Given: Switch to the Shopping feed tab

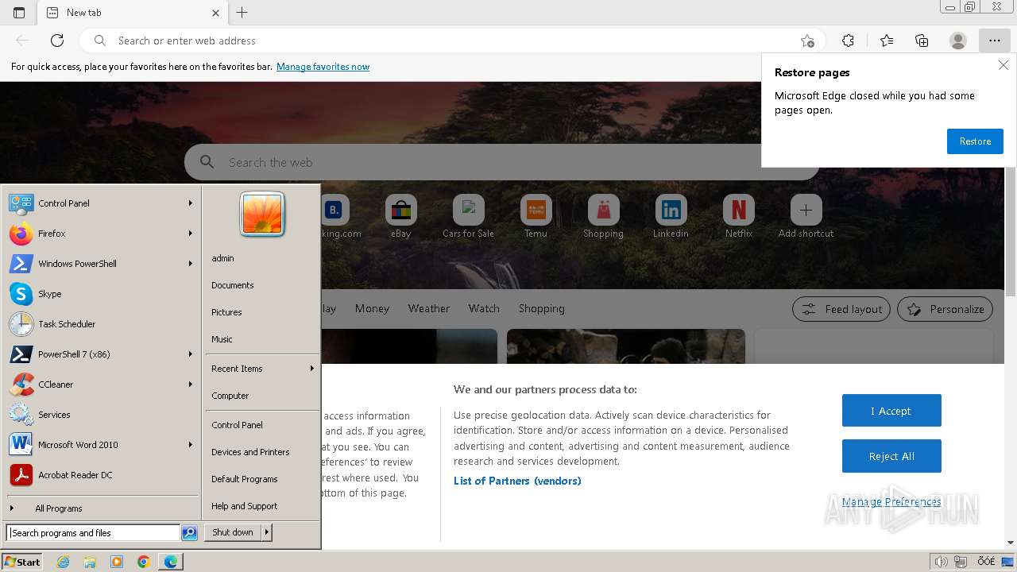Looking at the screenshot, I should 541,308.
